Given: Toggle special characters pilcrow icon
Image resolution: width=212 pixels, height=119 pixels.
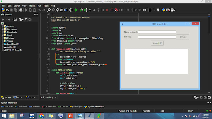Looking at the screenshot, I should coord(158,10).
